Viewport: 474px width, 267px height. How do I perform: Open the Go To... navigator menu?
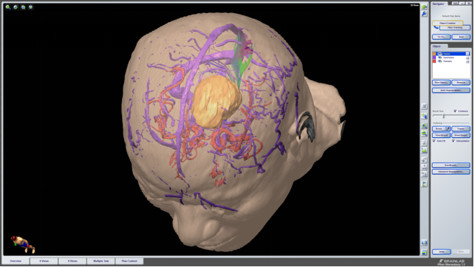442,37
